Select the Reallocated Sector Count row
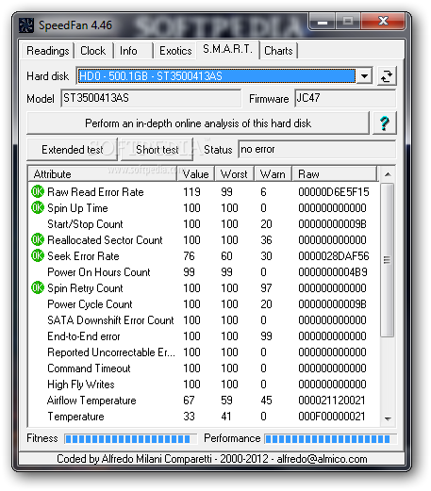The height and width of the screenshot is (491, 431). point(204,240)
